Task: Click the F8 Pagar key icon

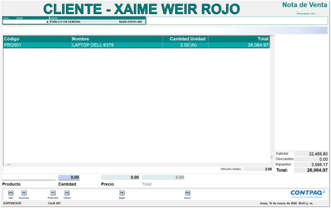Action: pyautogui.click(x=122, y=193)
